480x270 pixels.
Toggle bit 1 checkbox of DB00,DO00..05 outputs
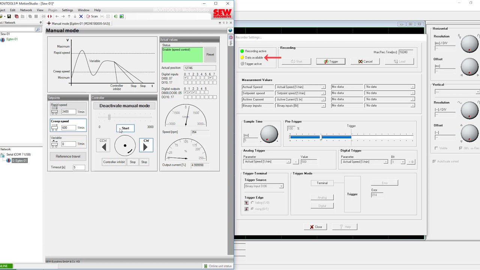pyautogui.click(x=189, y=93)
